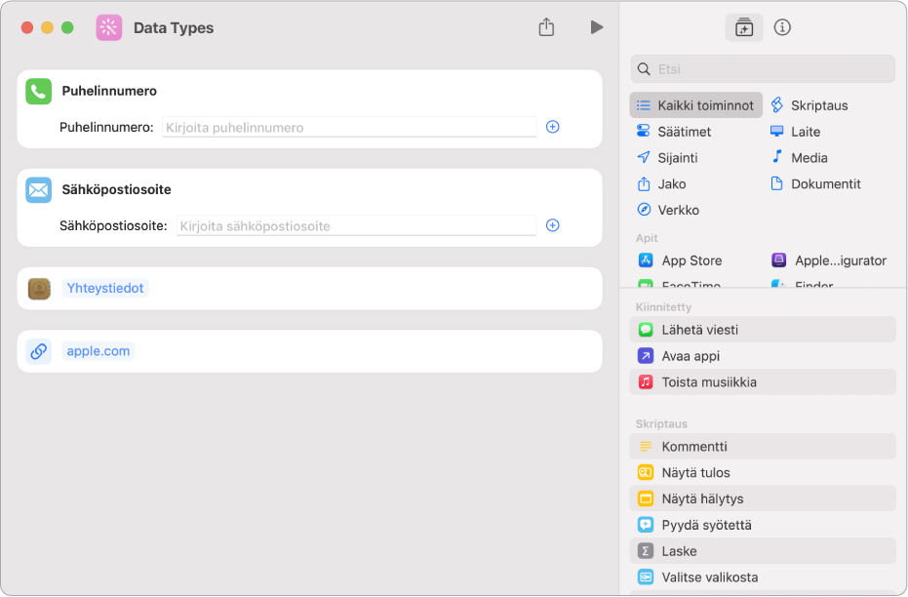Click the mail icon of Sähköpostiosoite action
This screenshot has height=597, width=908.
pyautogui.click(x=39, y=190)
